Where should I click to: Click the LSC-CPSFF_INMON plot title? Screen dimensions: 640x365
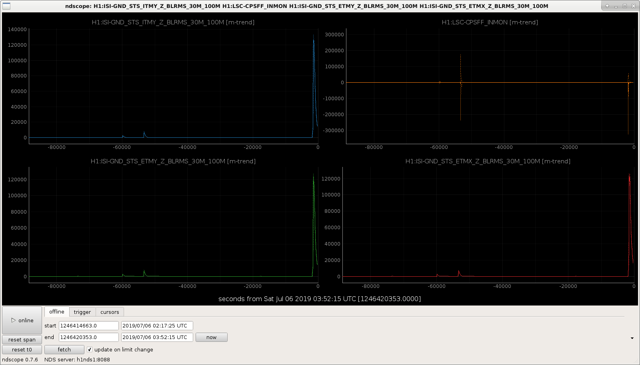click(490, 22)
